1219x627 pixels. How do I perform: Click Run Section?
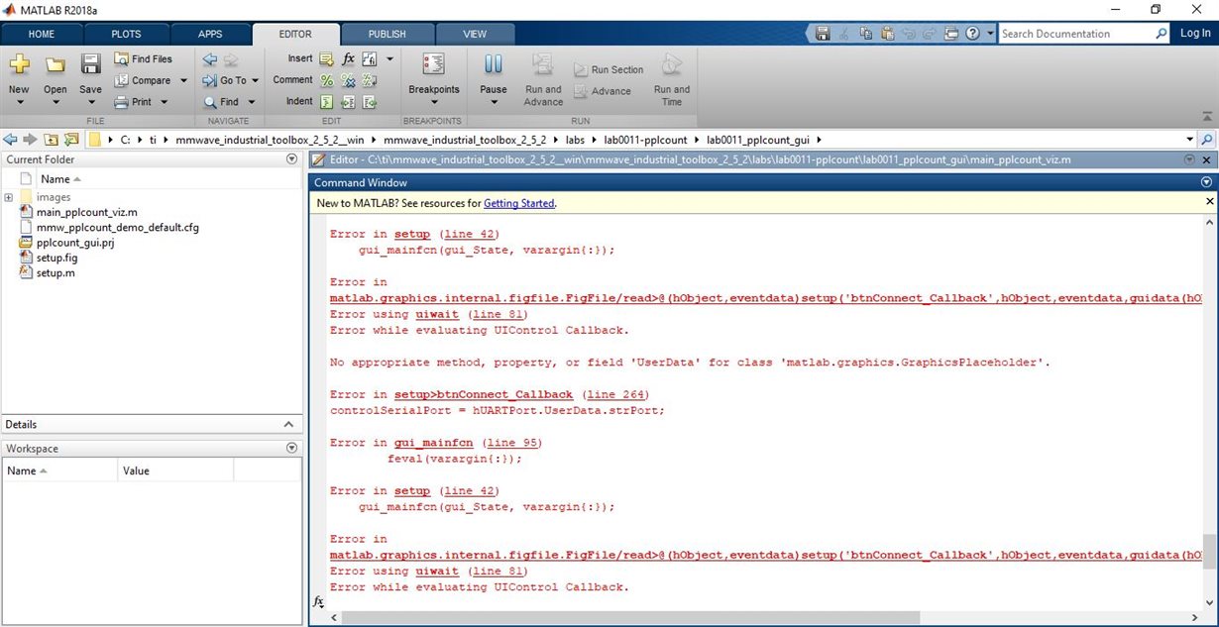tap(609, 70)
